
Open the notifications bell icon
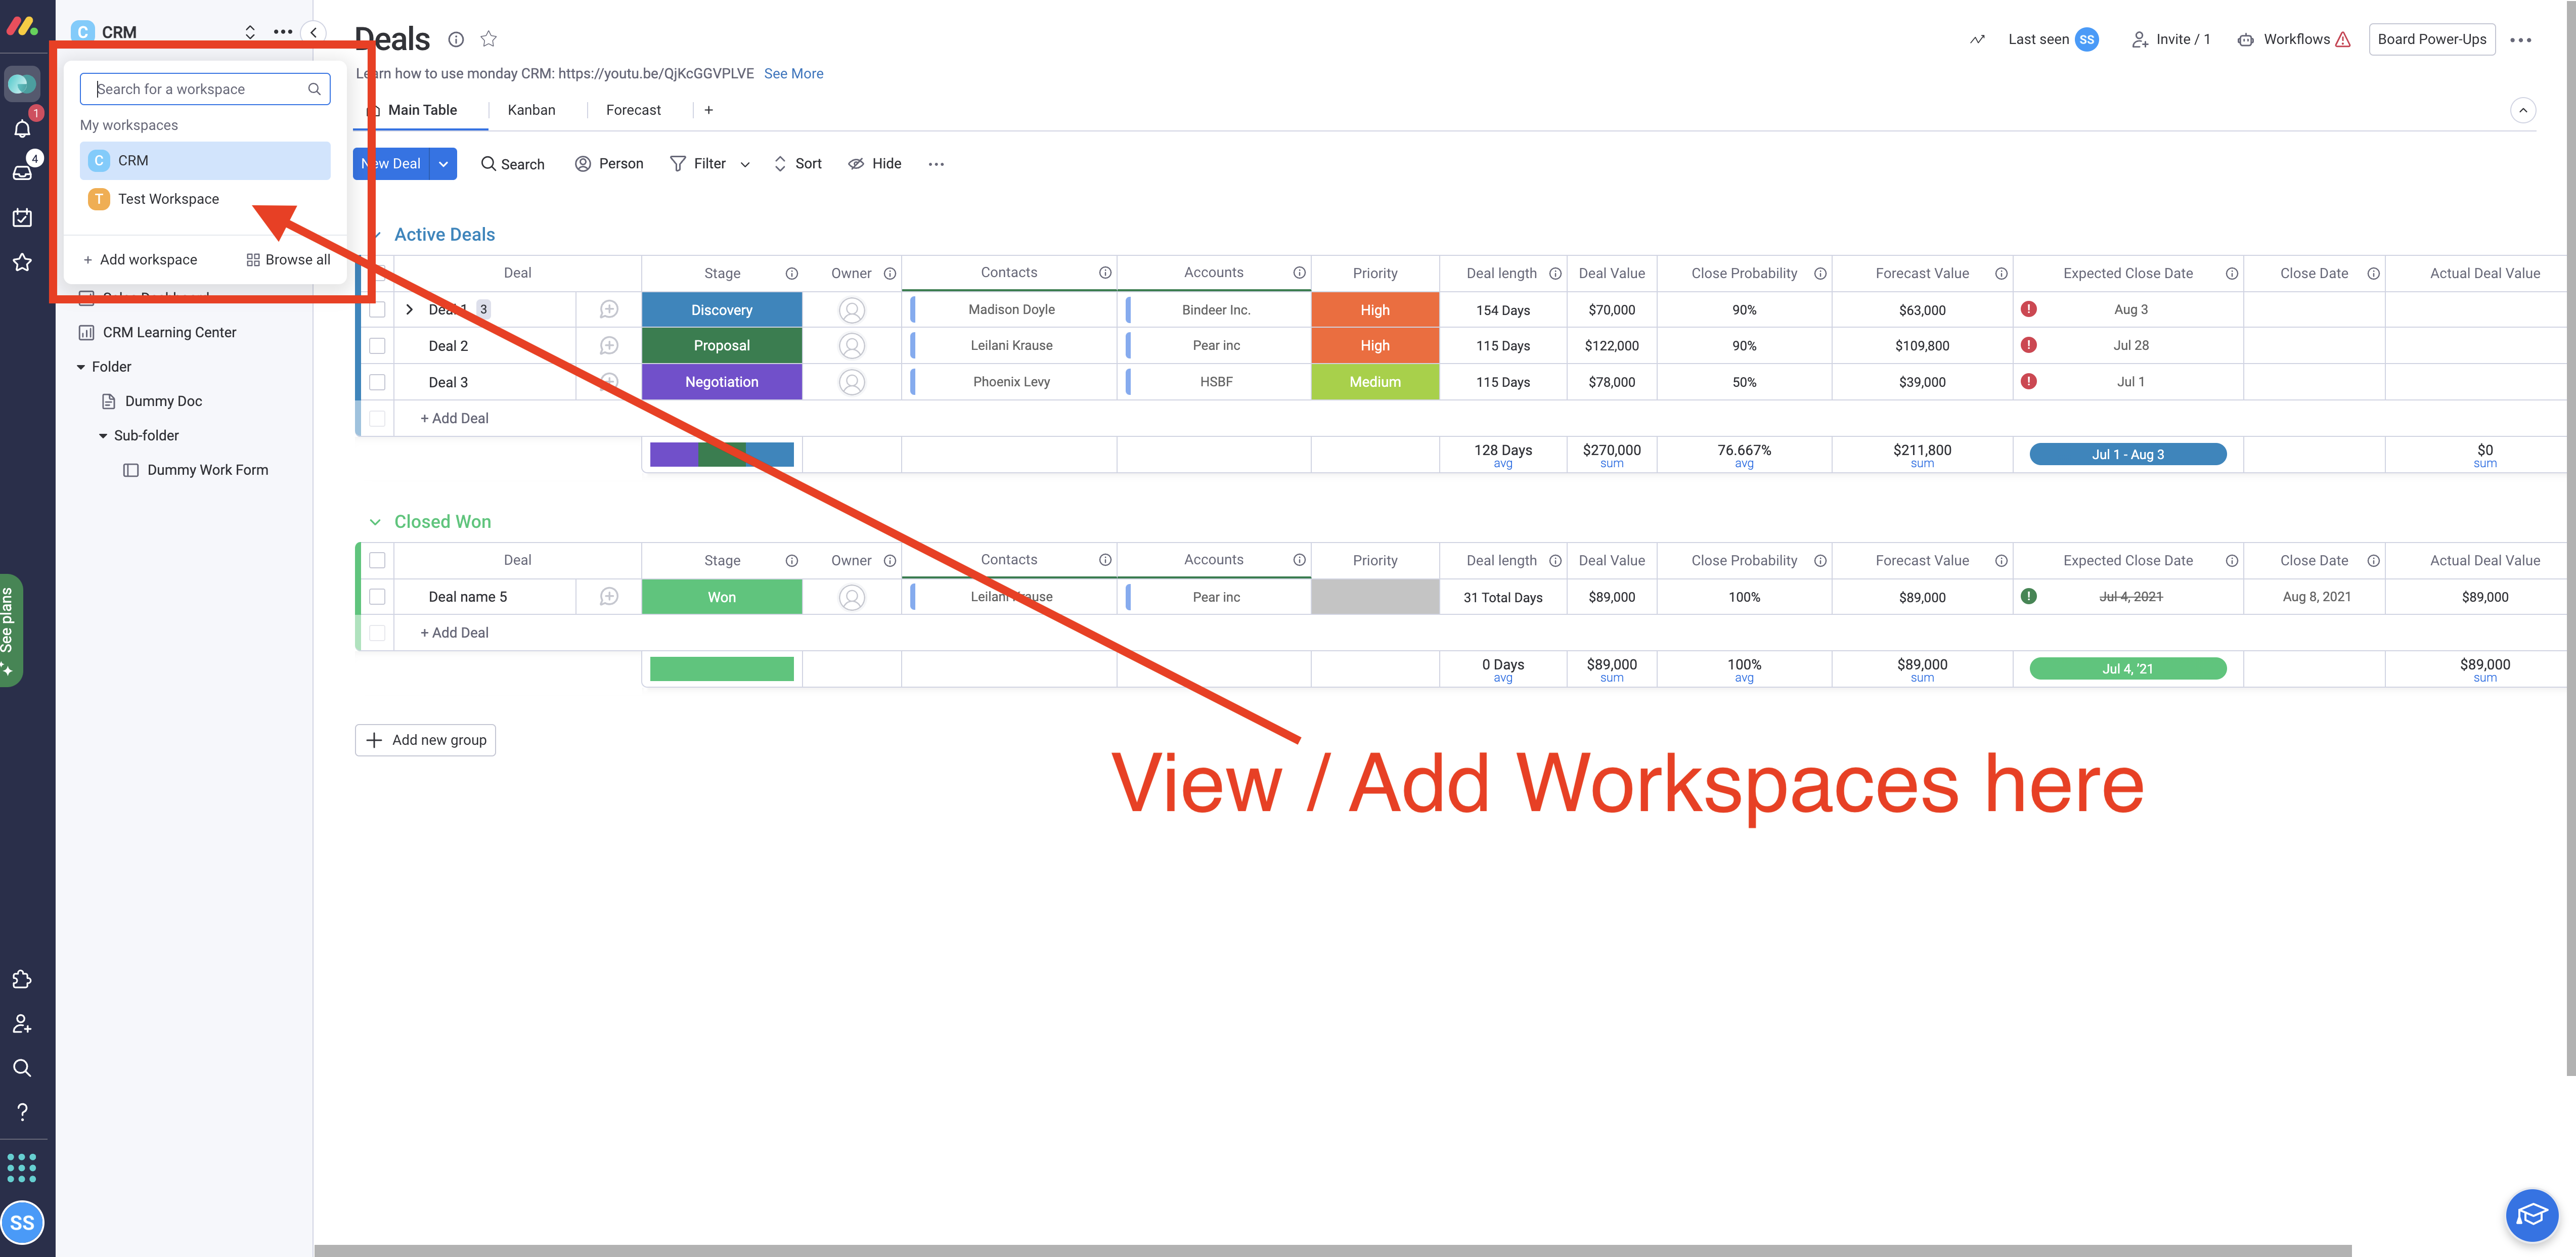tap(22, 128)
